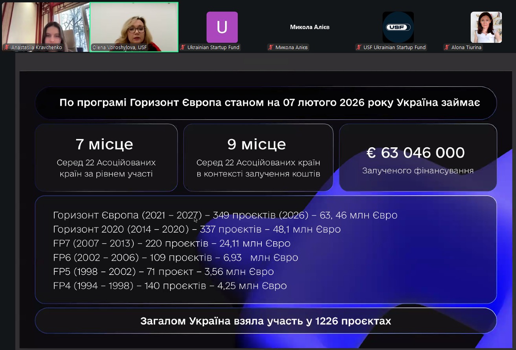Click the '€ 63 046 000' amount on the slide
Image resolution: width=516 pixels, height=350 pixels.
click(x=416, y=152)
